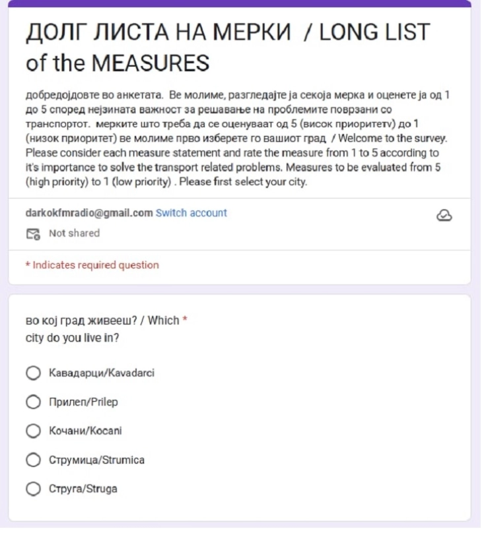Click the Strumica option label text
This screenshot has width=482, height=533.
96,460
